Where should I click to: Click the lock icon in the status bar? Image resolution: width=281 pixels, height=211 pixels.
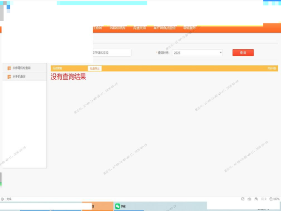click(x=256, y=199)
